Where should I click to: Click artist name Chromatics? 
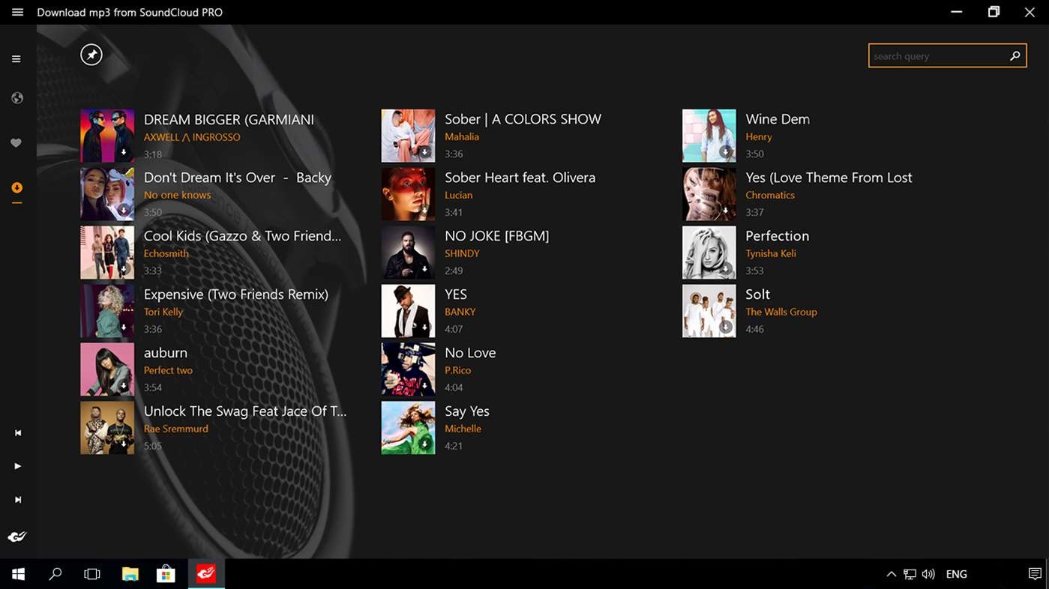[770, 195]
